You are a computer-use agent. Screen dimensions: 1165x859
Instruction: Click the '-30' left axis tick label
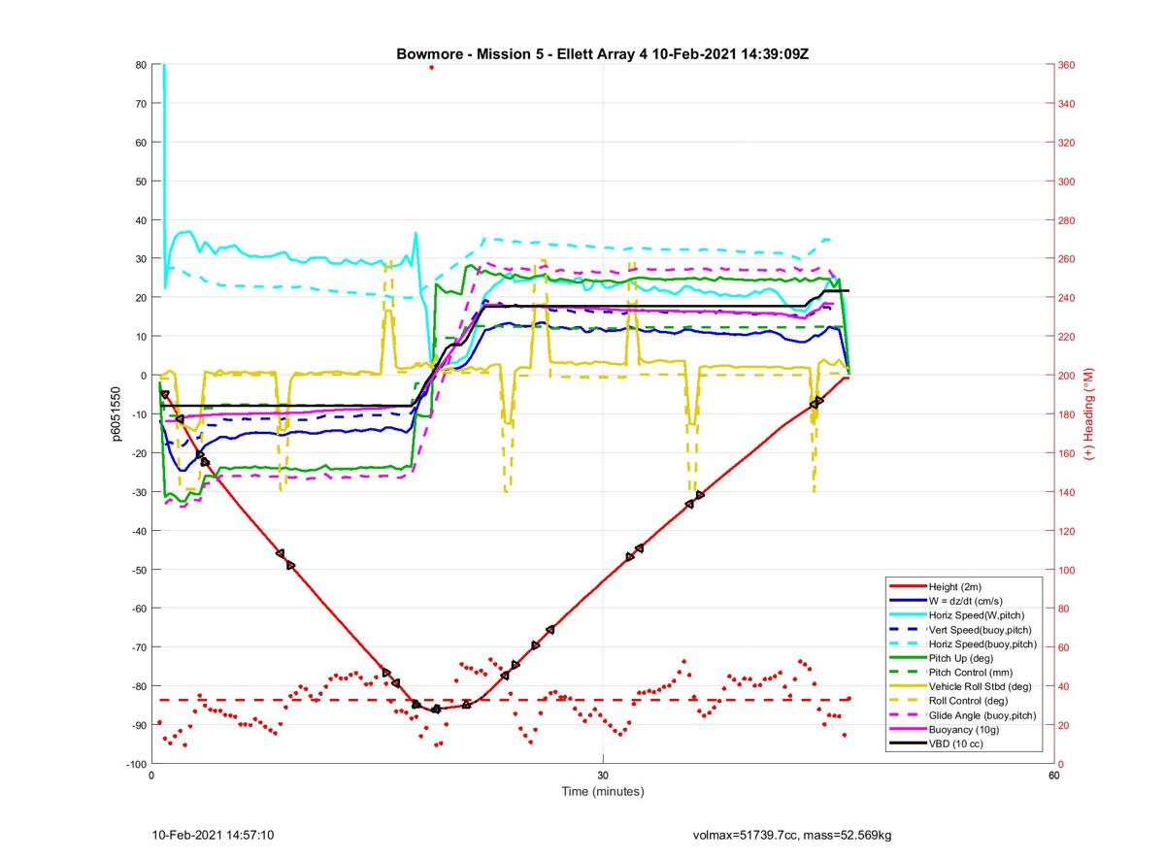(138, 492)
